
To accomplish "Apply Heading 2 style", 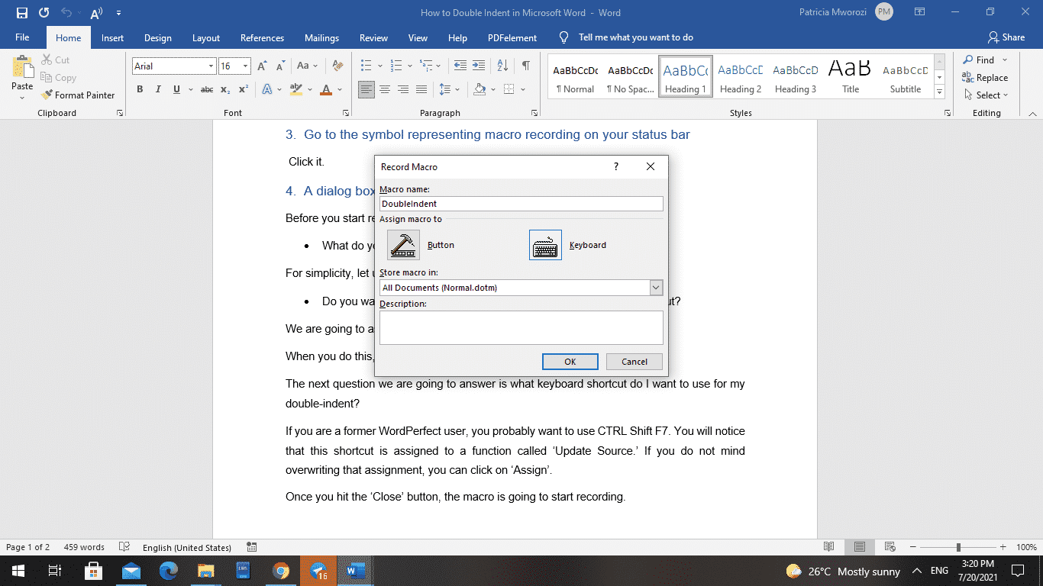I will click(x=741, y=76).
